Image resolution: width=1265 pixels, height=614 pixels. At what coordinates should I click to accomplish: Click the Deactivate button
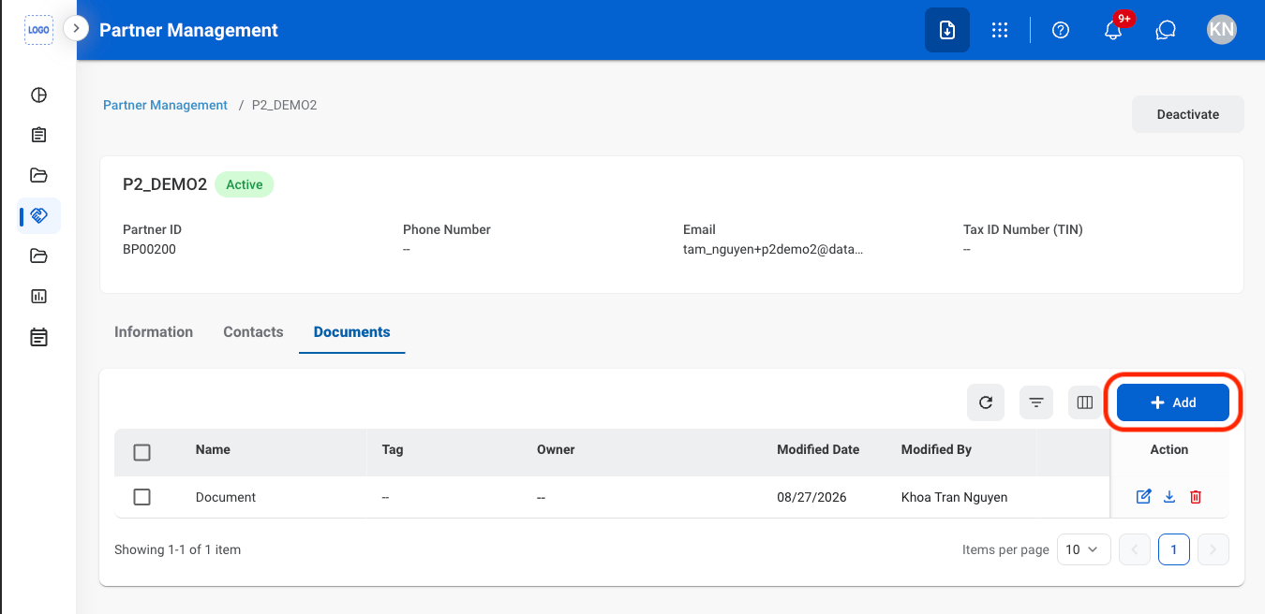point(1188,114)
